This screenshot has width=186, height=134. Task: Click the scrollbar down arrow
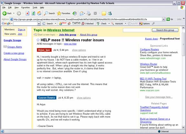(x=183, y=127)
